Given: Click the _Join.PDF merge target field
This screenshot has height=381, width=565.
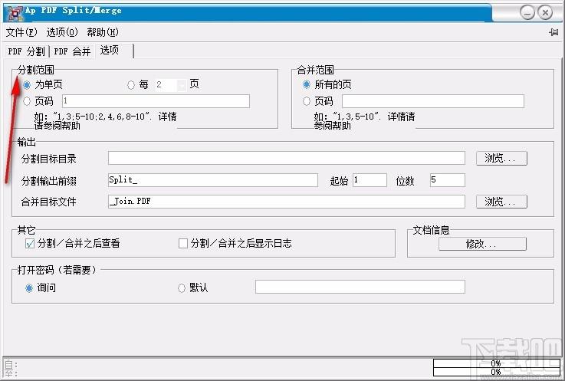Looking at the screenshot, I should 287,202.
